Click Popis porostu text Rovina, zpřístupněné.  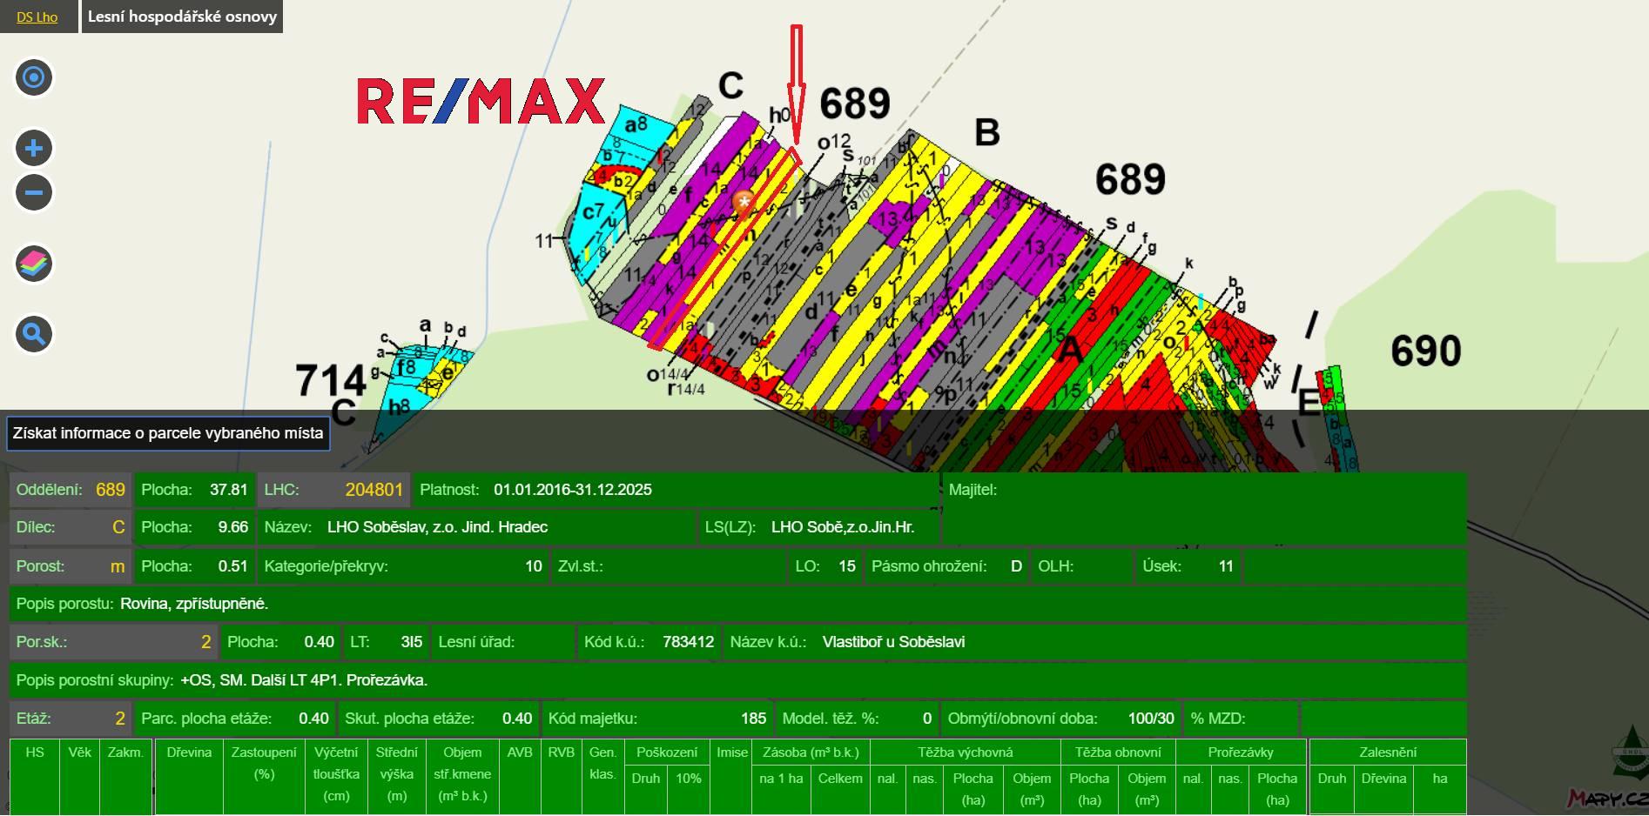click(194, 604)
